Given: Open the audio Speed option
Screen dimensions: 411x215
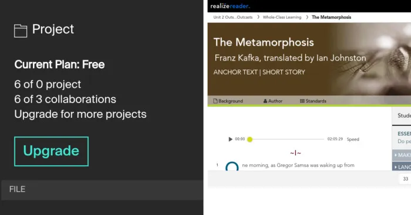Looking at the screenshot, I should tap(353, 139).
